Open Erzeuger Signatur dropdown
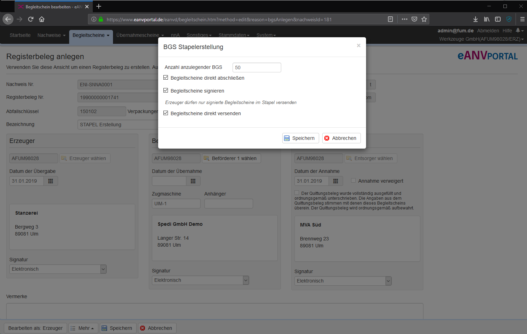 tap(58, 269)
